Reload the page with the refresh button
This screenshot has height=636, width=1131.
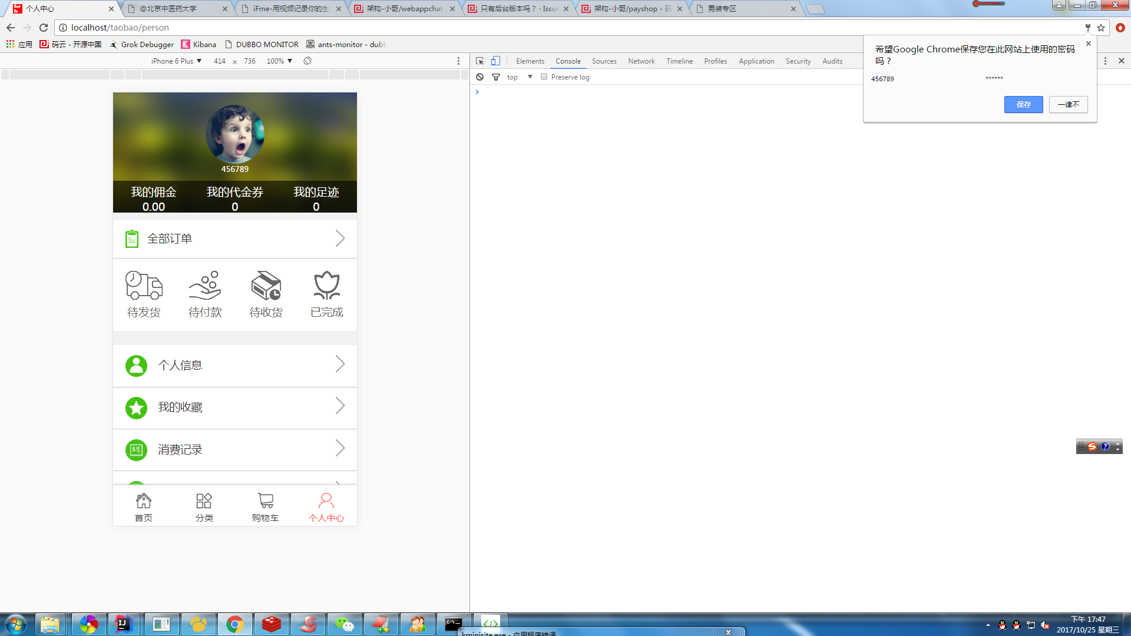point(44,28)
